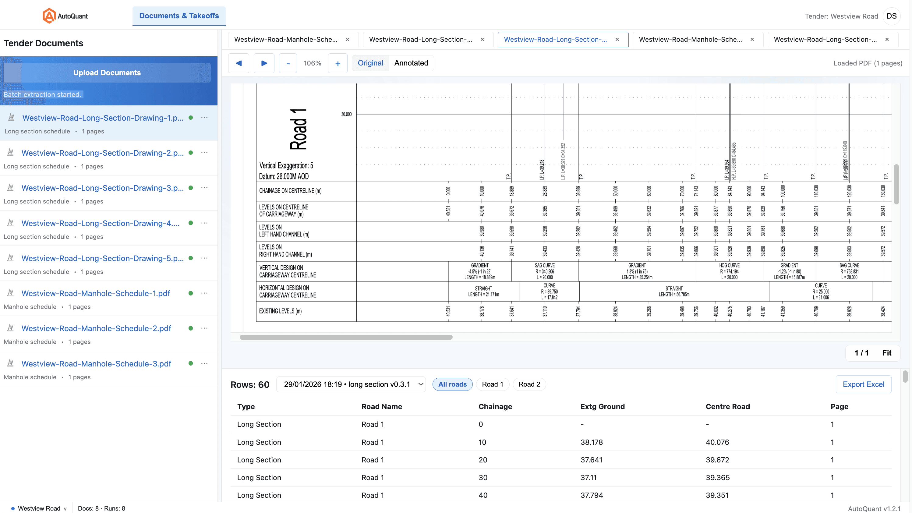Screen dimensions: 912x513
Task: Zoom out using the minus icon
Action: coord(288,63)
